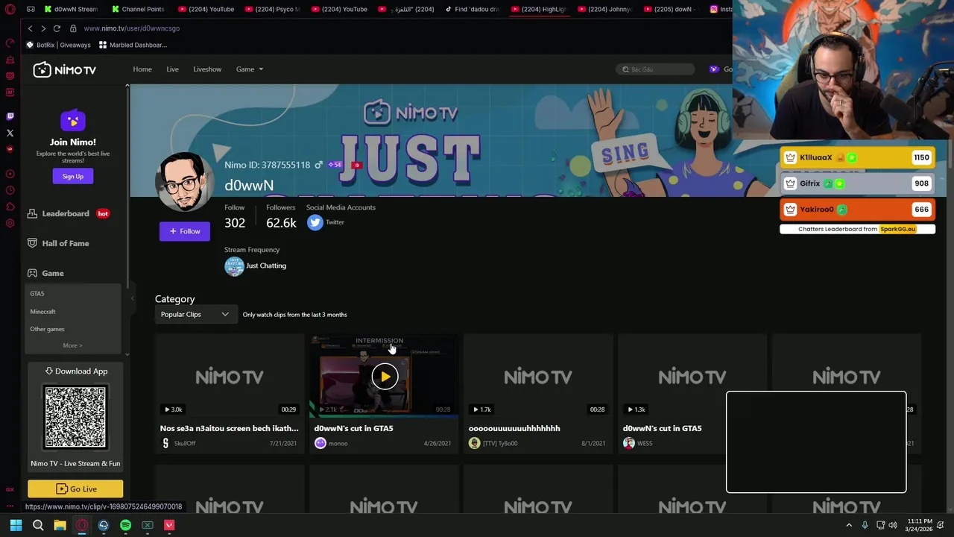
Task: Click the [TTV] TyBo00 author name
Action: pyautogui.click(x=500, y=444)
